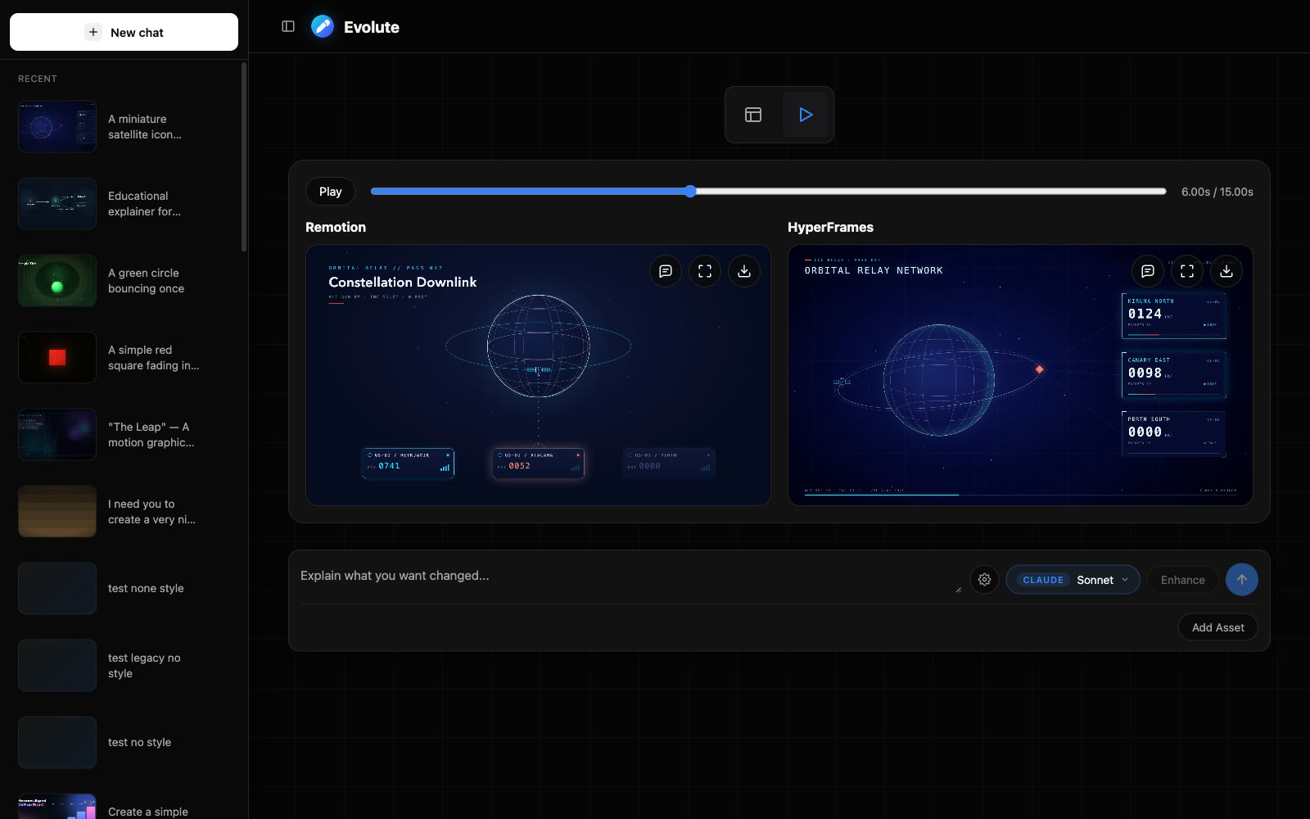Toggle the sidebar panel icon
The height and width of the screenshot is (819, 1310).
288,26
